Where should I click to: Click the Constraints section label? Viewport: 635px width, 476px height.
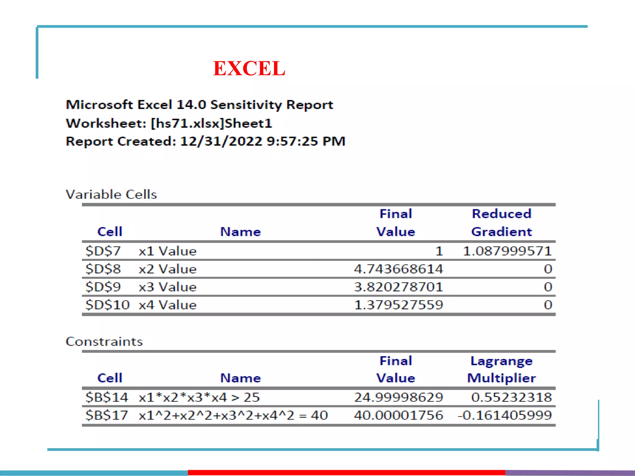pos(104,342)
